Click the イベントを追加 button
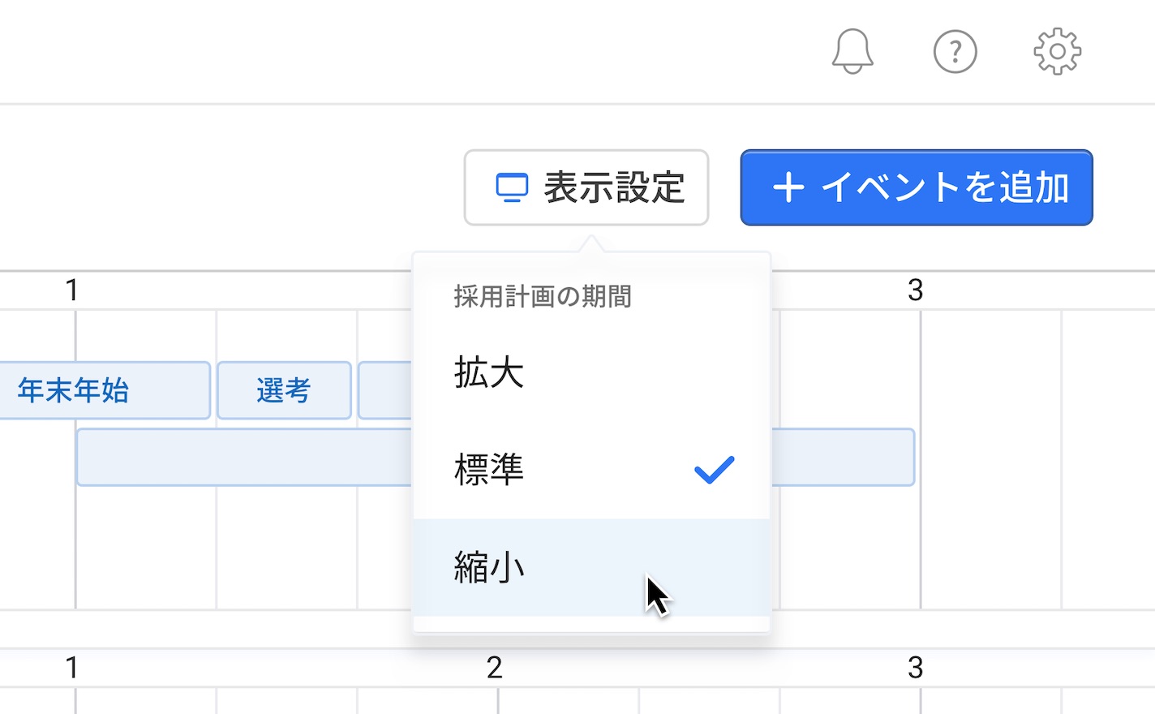 coord(917,187)
